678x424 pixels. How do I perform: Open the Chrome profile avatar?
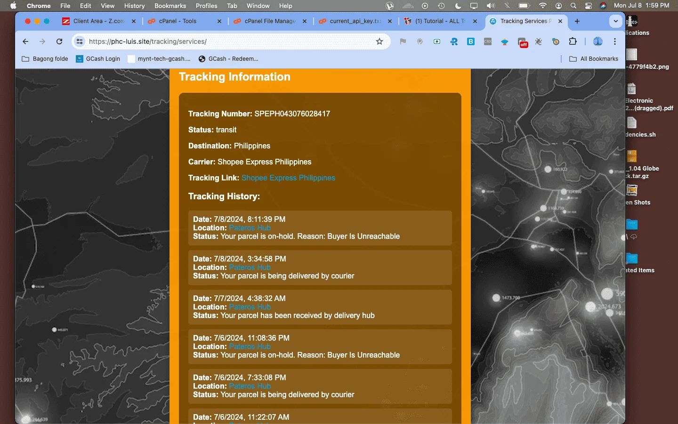coord(598,41)
